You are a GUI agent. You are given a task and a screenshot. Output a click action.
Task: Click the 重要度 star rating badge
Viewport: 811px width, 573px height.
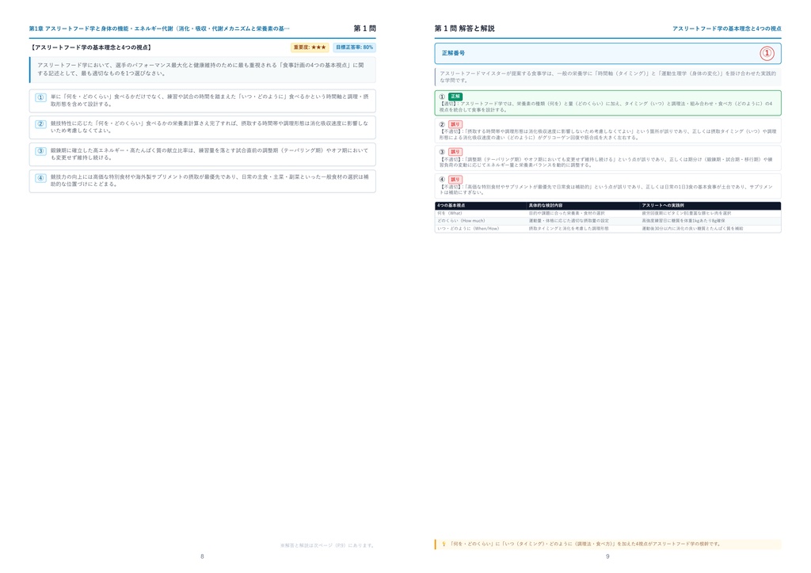pyautogui.click(x=310, y=47)
